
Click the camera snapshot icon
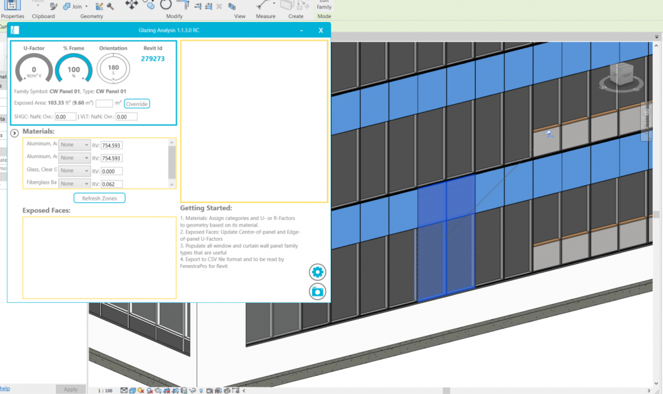pos(317,291)
